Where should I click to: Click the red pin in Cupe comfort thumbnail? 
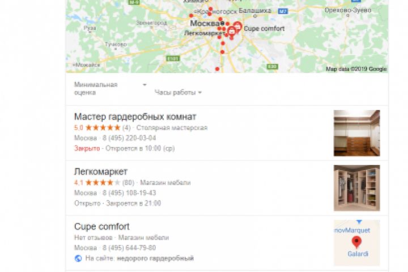point(356,242)
